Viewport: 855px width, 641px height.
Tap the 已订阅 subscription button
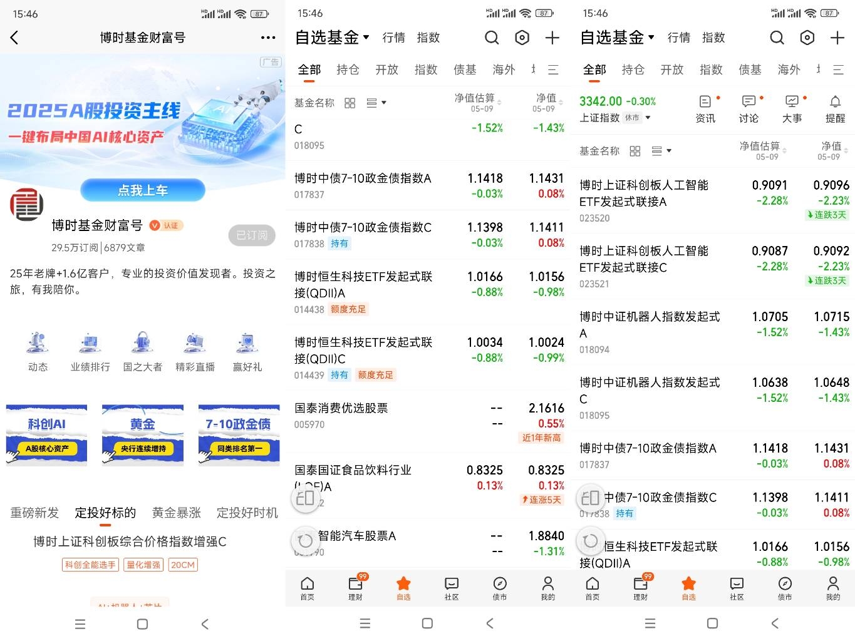(x=252, y=235)
